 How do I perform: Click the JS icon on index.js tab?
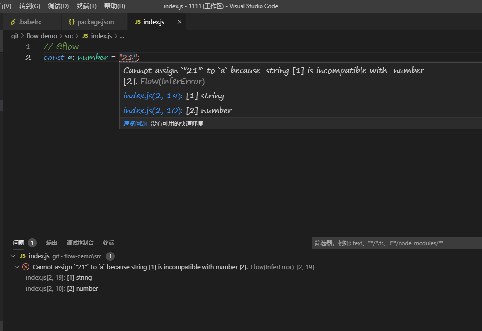point(138,22)
